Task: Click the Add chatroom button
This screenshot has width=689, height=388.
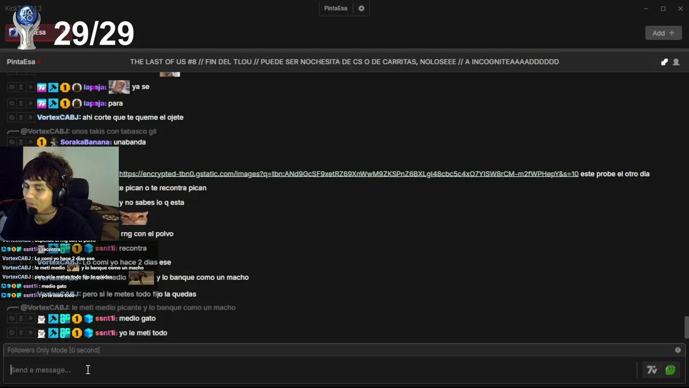Action: pyautogui.click(x=663, y=33)
